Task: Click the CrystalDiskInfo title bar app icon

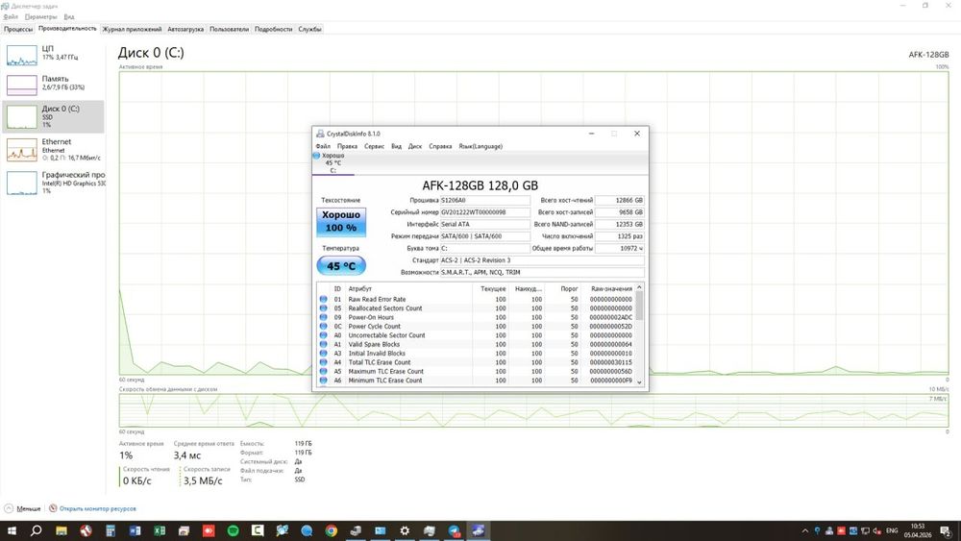Action: pos(320,134)
